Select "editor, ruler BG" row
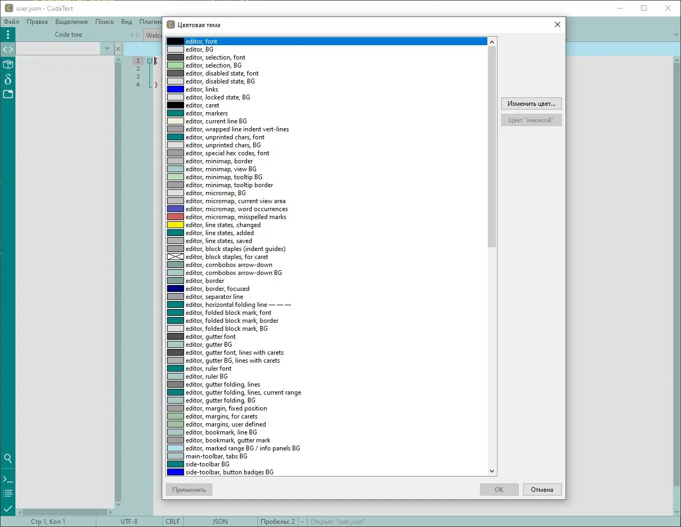 (x=327, y=377)
